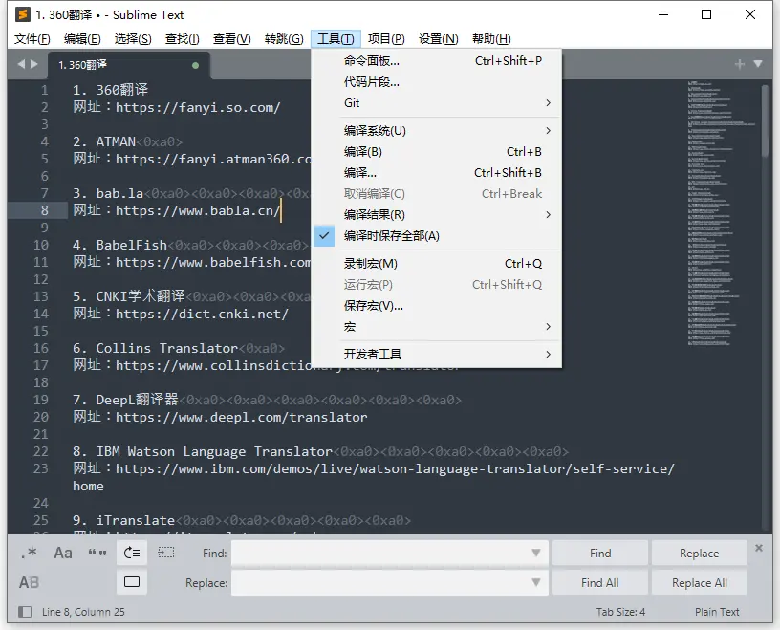Toggle wrap around search
Viewport: 780px width, 630px height.
[132, 553]
